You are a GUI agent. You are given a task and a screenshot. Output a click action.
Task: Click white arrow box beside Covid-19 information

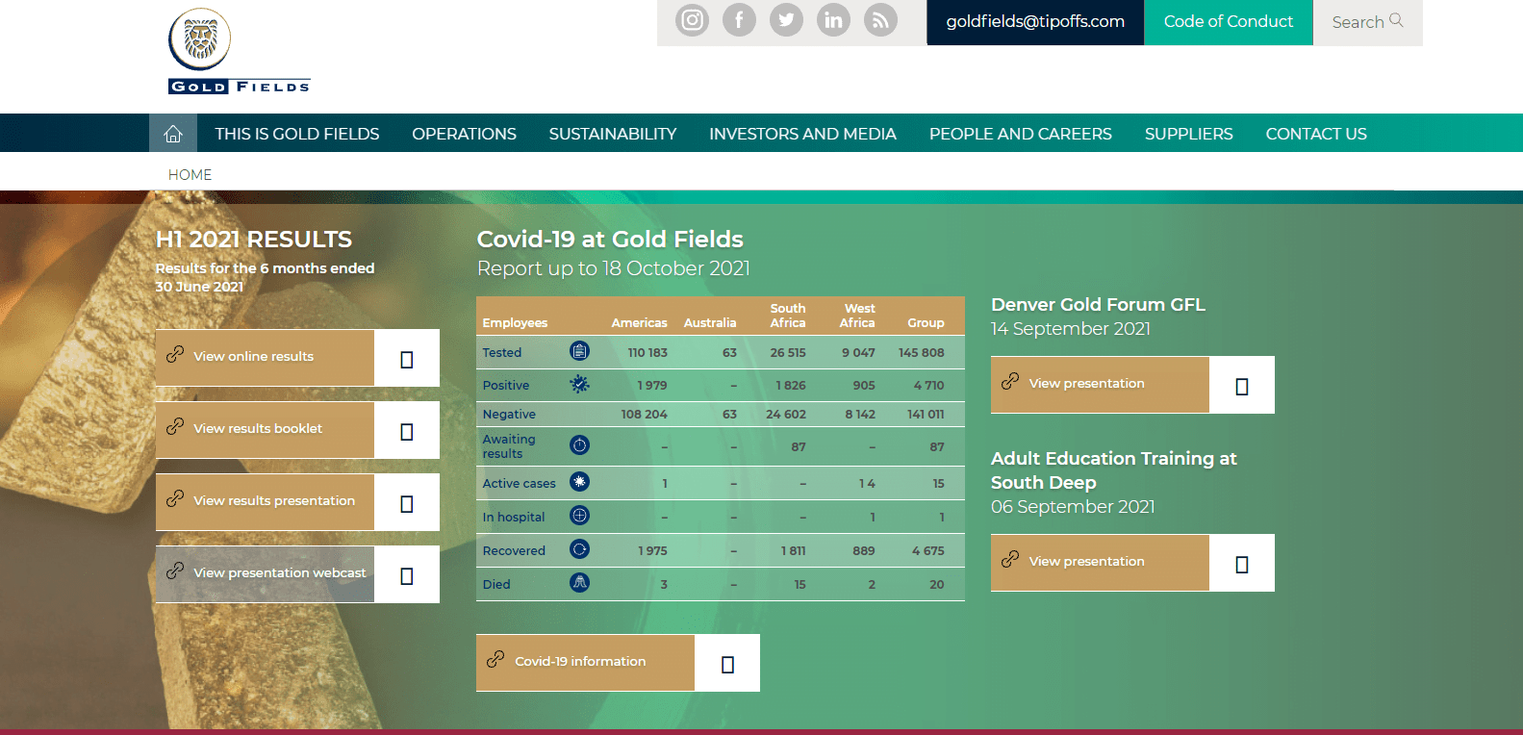point(727,663)
